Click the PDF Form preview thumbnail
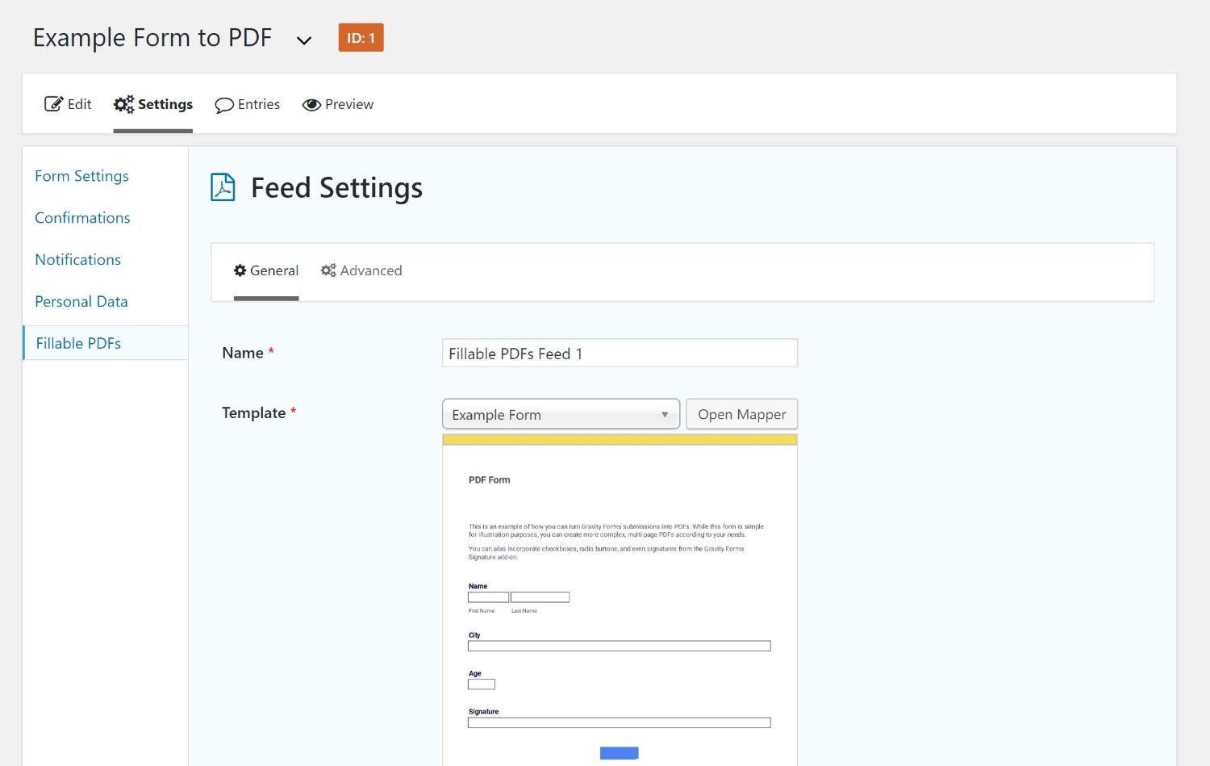1210x766 pixels. (619, 597)
